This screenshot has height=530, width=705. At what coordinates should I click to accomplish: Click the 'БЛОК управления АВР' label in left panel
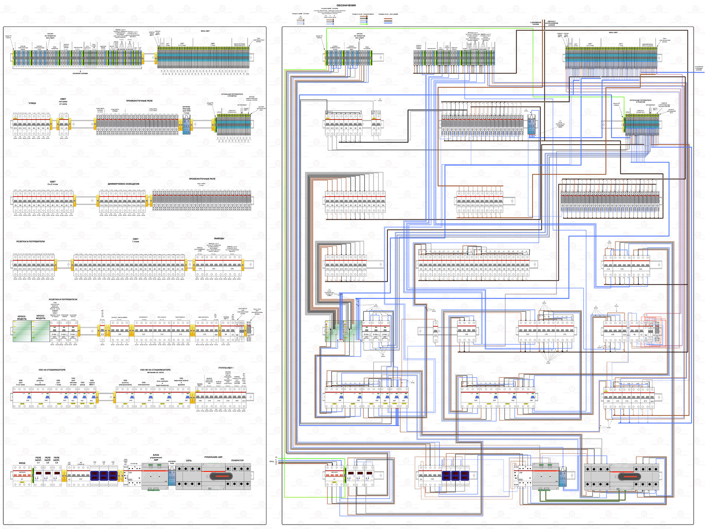pos(156,457)
